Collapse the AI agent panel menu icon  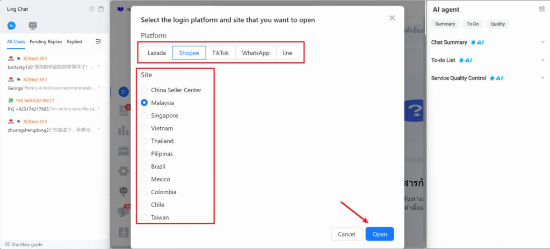(542, 9)
